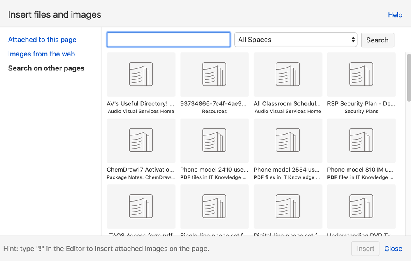
Task: Pick the Phone model 8101M file icon
Action: [361, 140]
